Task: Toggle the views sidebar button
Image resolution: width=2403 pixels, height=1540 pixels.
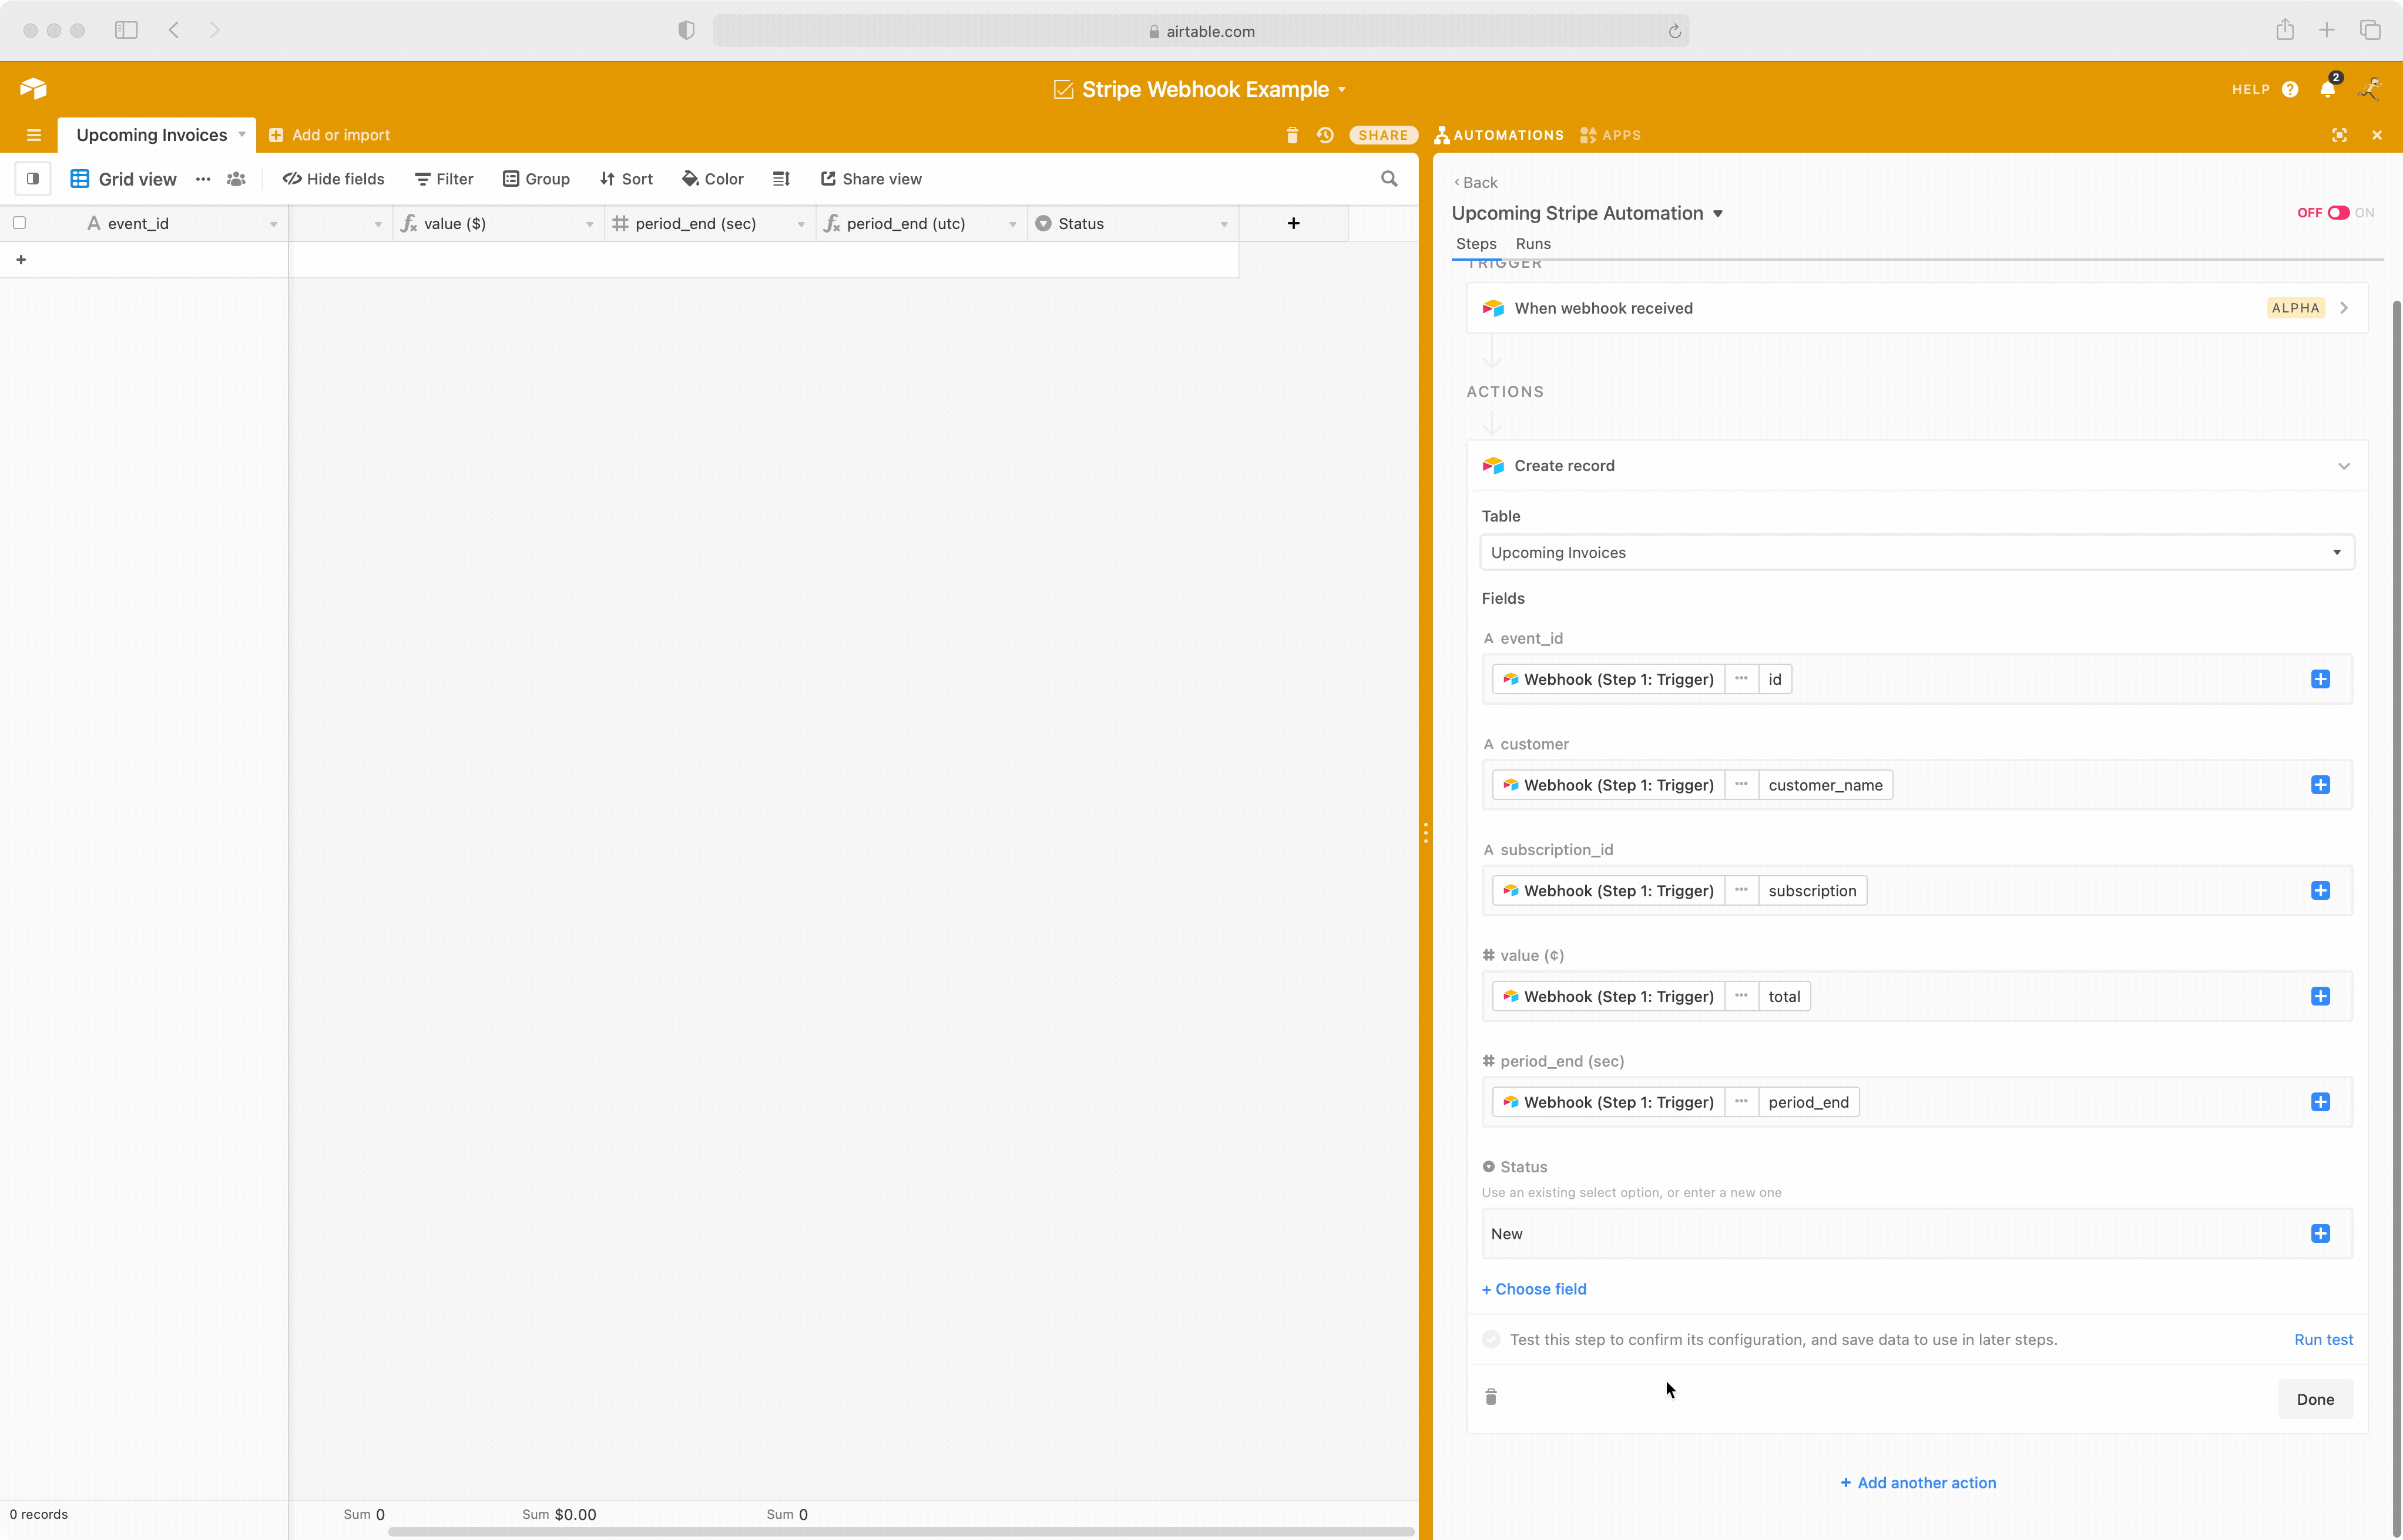Action: [x=33, y=179]
